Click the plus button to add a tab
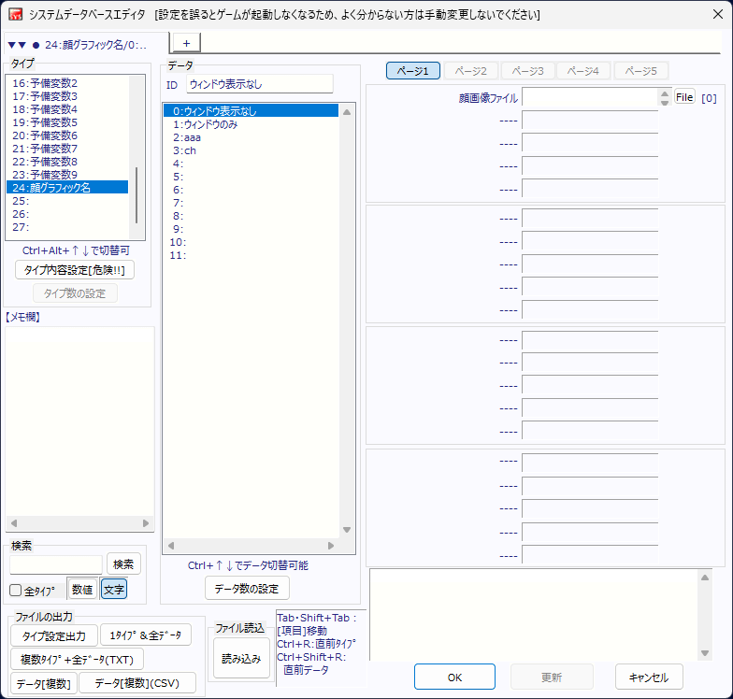This screenshot has width=733, height=699. 185,43
